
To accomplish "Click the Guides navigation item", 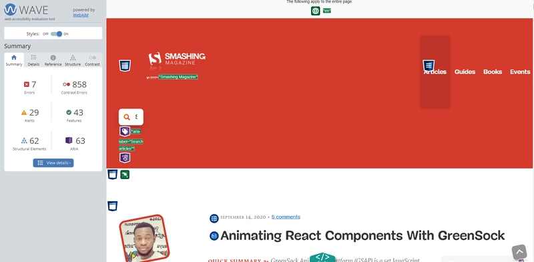I will tap(465, 72).
